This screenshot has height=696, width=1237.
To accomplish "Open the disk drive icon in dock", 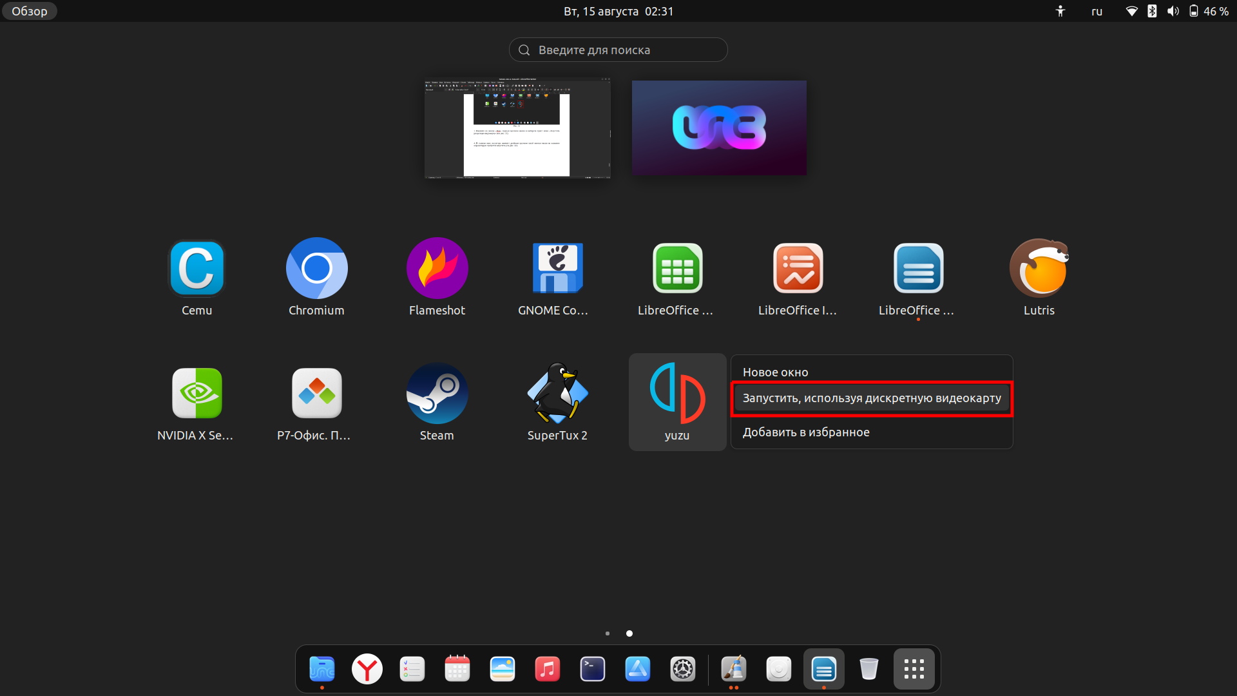I will [x=779, y=669].
